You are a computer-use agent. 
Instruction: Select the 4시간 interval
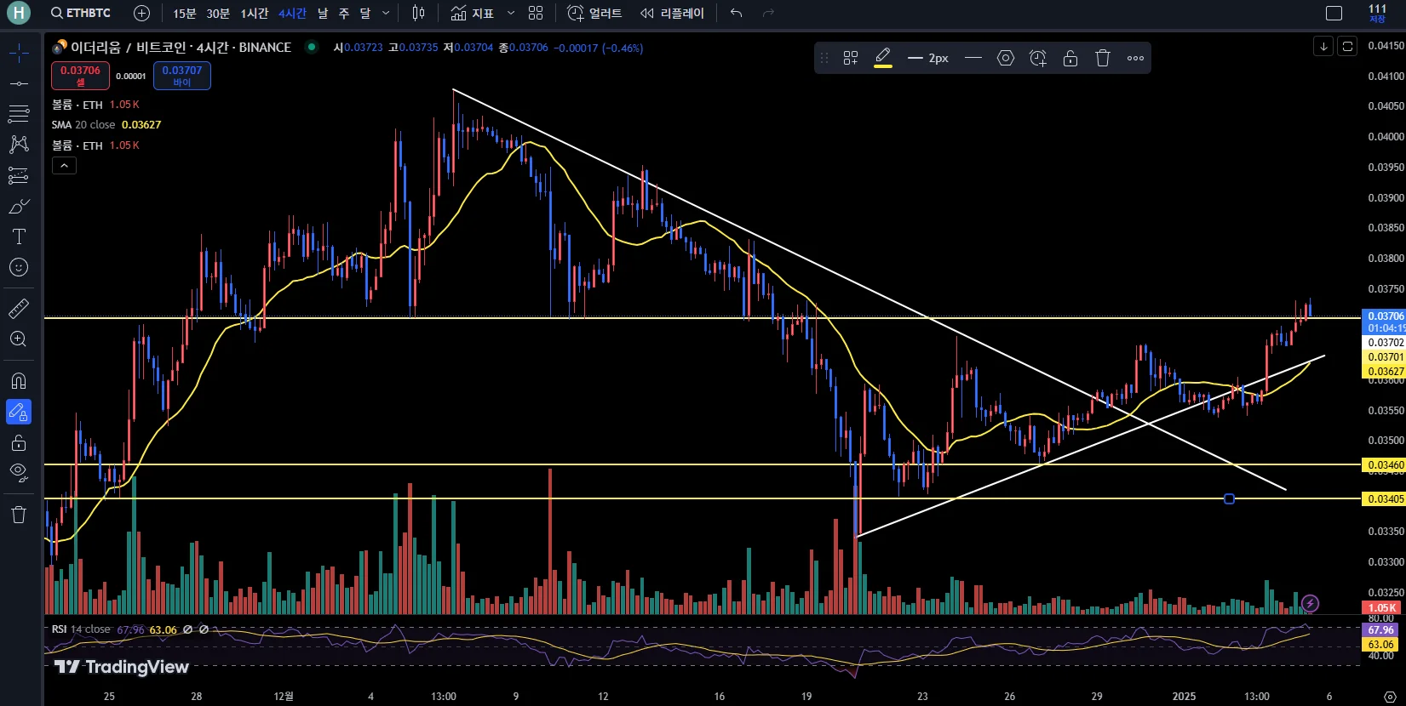(292, 13)
